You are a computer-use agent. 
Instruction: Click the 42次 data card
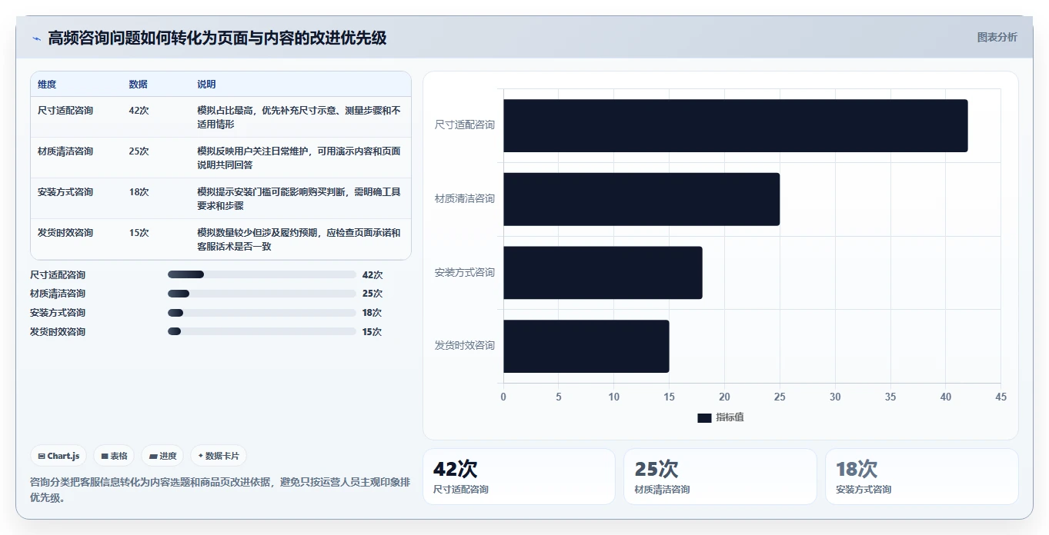pos(519,477)
